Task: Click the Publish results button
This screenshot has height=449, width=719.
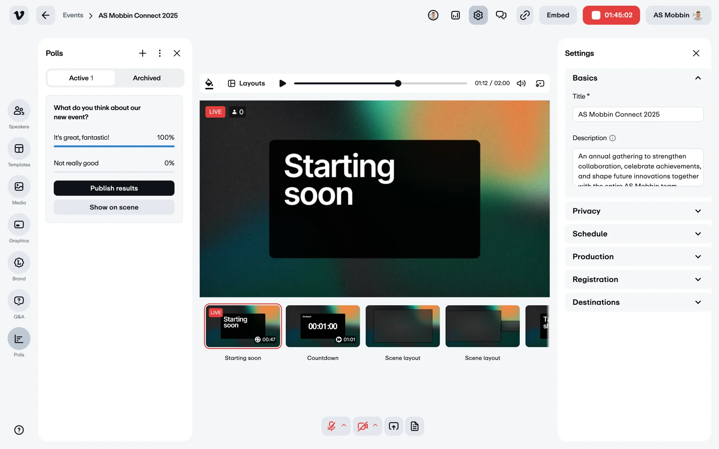Action: [x=114, y=188]
